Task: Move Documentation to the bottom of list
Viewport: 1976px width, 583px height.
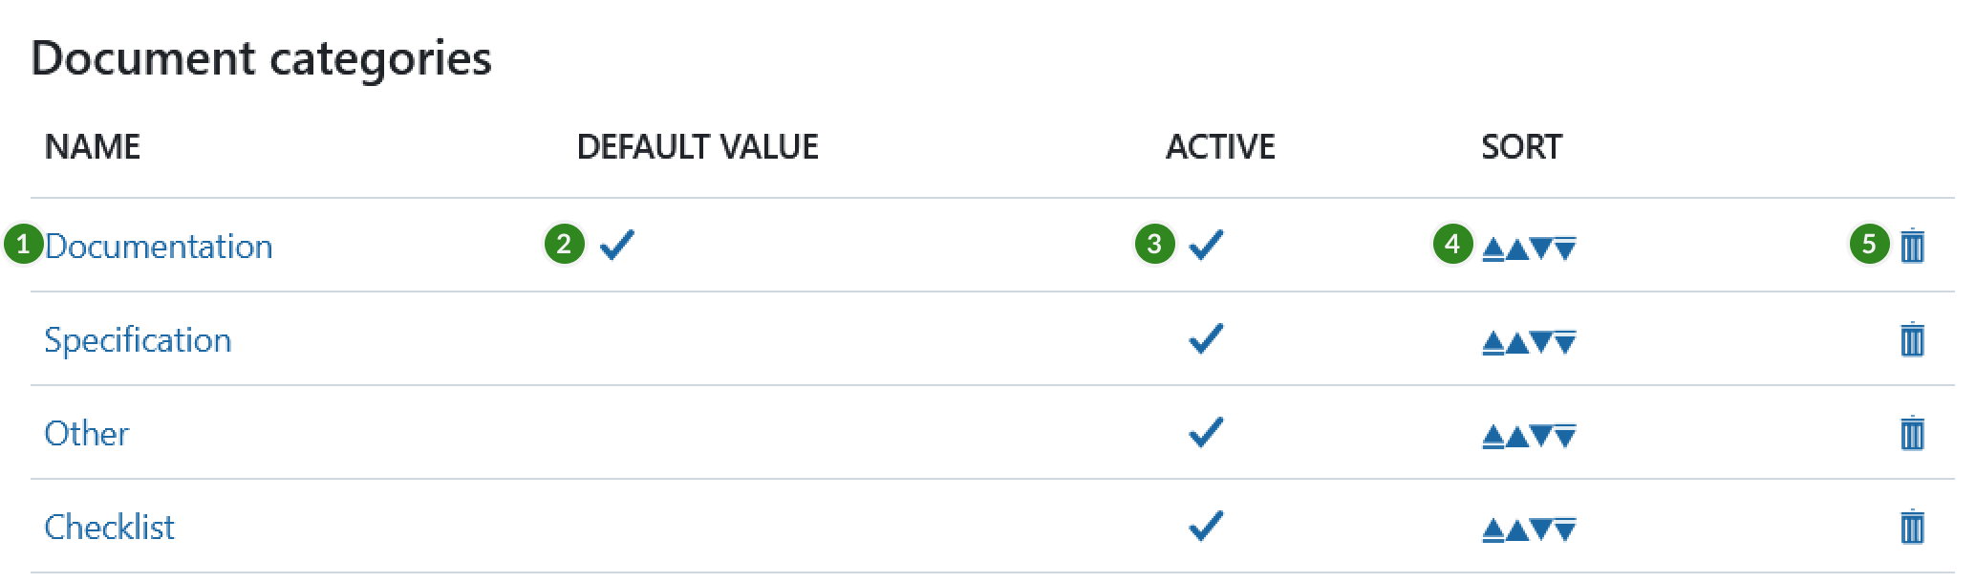Action: coord(1565,250)
